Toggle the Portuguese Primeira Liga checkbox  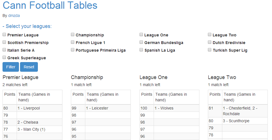[x=73, y=50]
